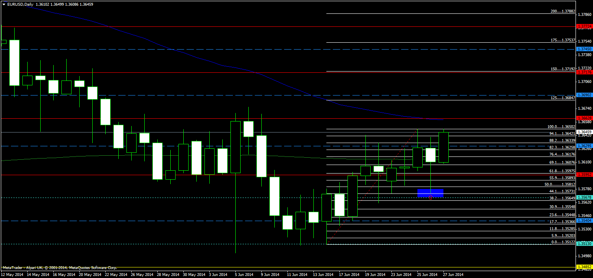Click the red 1.35952 price tag

coord(585,174)
